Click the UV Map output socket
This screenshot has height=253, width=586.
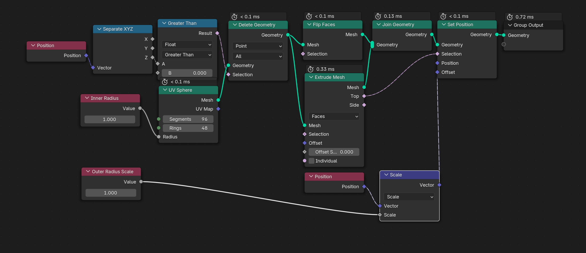(218, 109)
